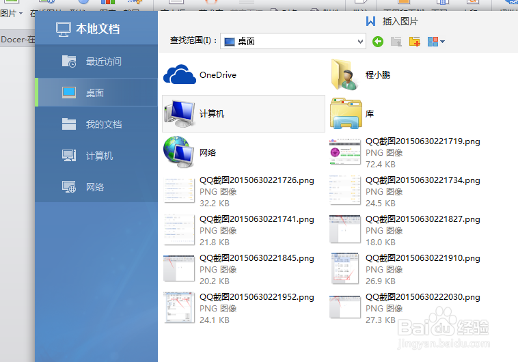Click the sidebar 网络 globe monitor icon
Viewport: 518px width, 362px height.
coord(69,187)
